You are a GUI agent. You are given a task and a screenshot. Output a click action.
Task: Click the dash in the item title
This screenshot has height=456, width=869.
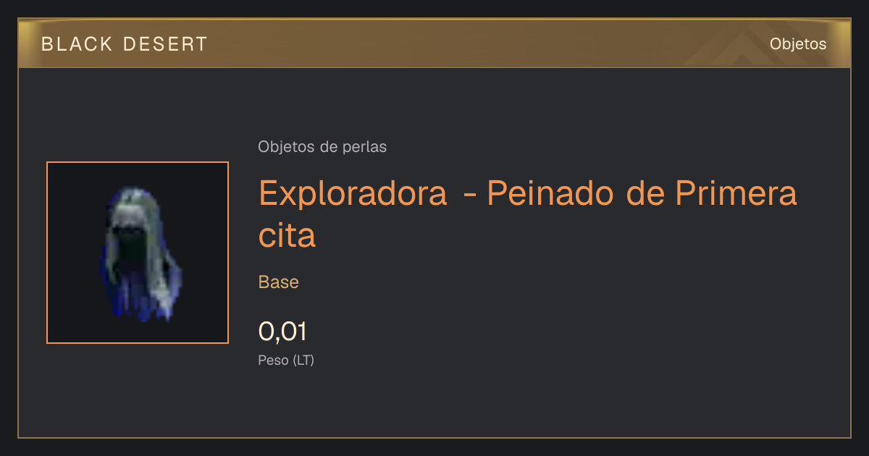pos(469,195)
